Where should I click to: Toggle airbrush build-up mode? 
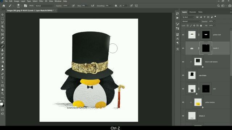pyautogui.click(x=93, y=6)
